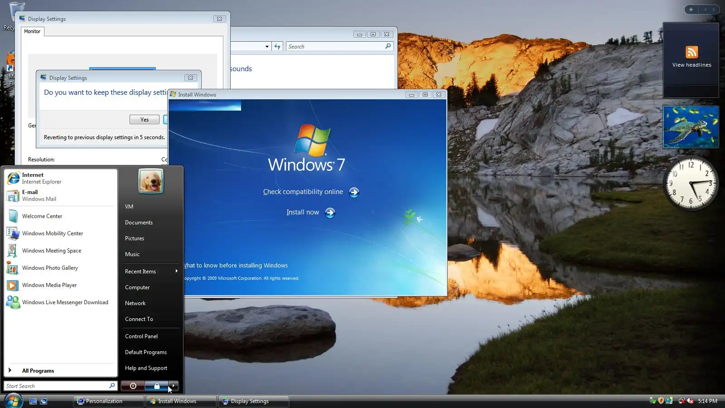This screenshot has height=408, width=725.
Task: Open Pictures from Start menu
Action: (135, 238)
